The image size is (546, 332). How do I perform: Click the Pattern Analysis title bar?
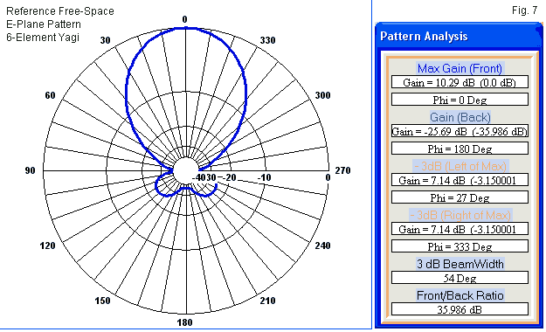tap(459, 36)
